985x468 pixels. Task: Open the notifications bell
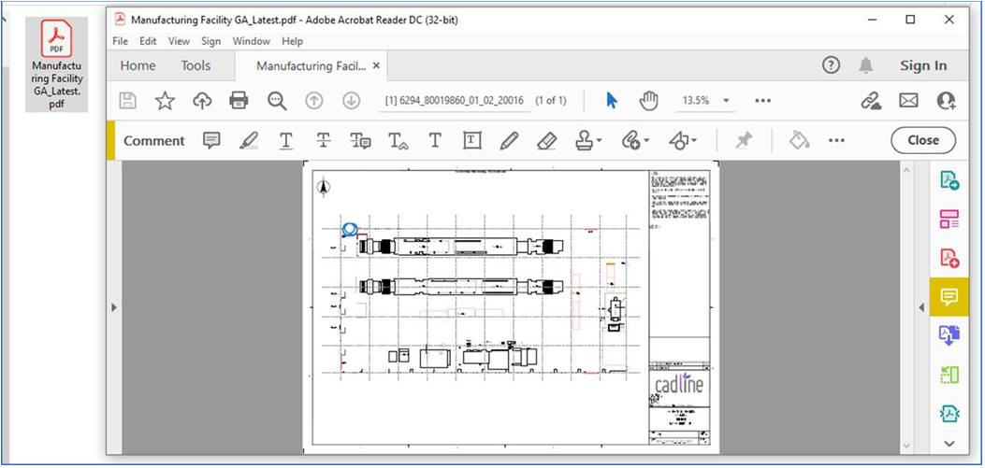click(x=866, y=65)
